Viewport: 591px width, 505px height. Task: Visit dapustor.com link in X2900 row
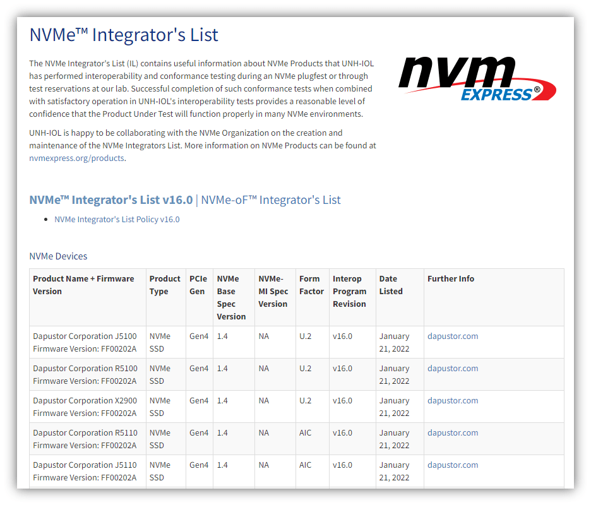coord(453,401)
